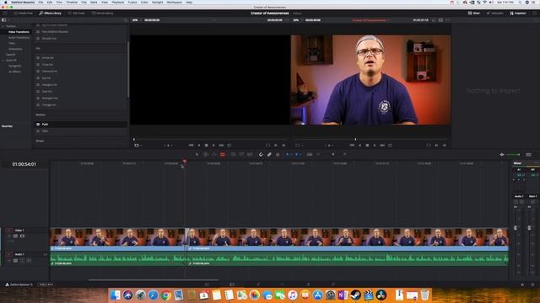The height and width of the screenshot is (303, 540).
Task: Click timeline zoom minus button
Action: click(319, 155)
